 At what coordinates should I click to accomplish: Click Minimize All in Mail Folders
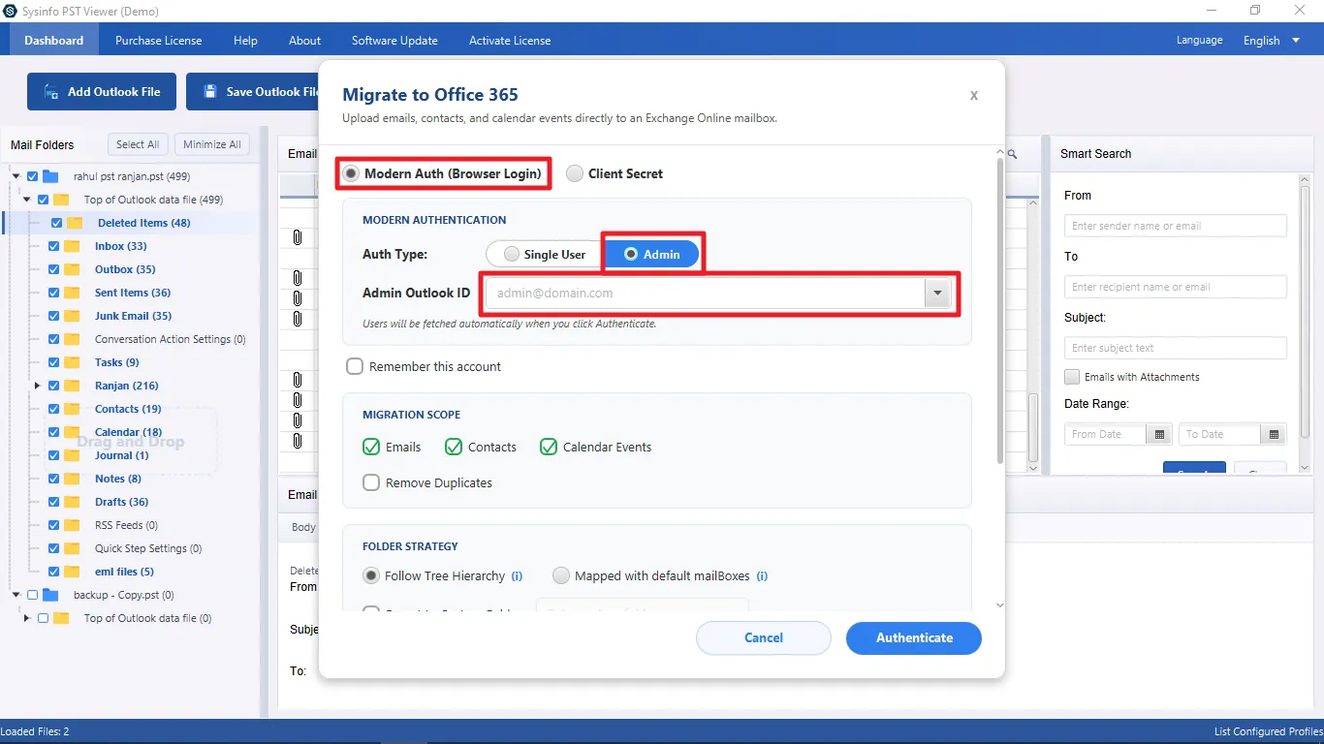point(212,144)
